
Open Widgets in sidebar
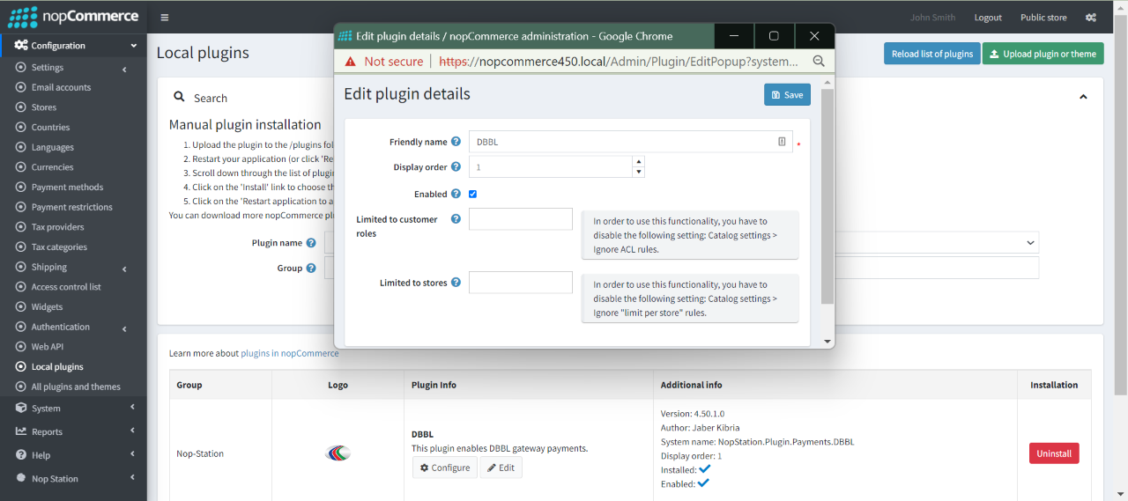click(47, 307)
